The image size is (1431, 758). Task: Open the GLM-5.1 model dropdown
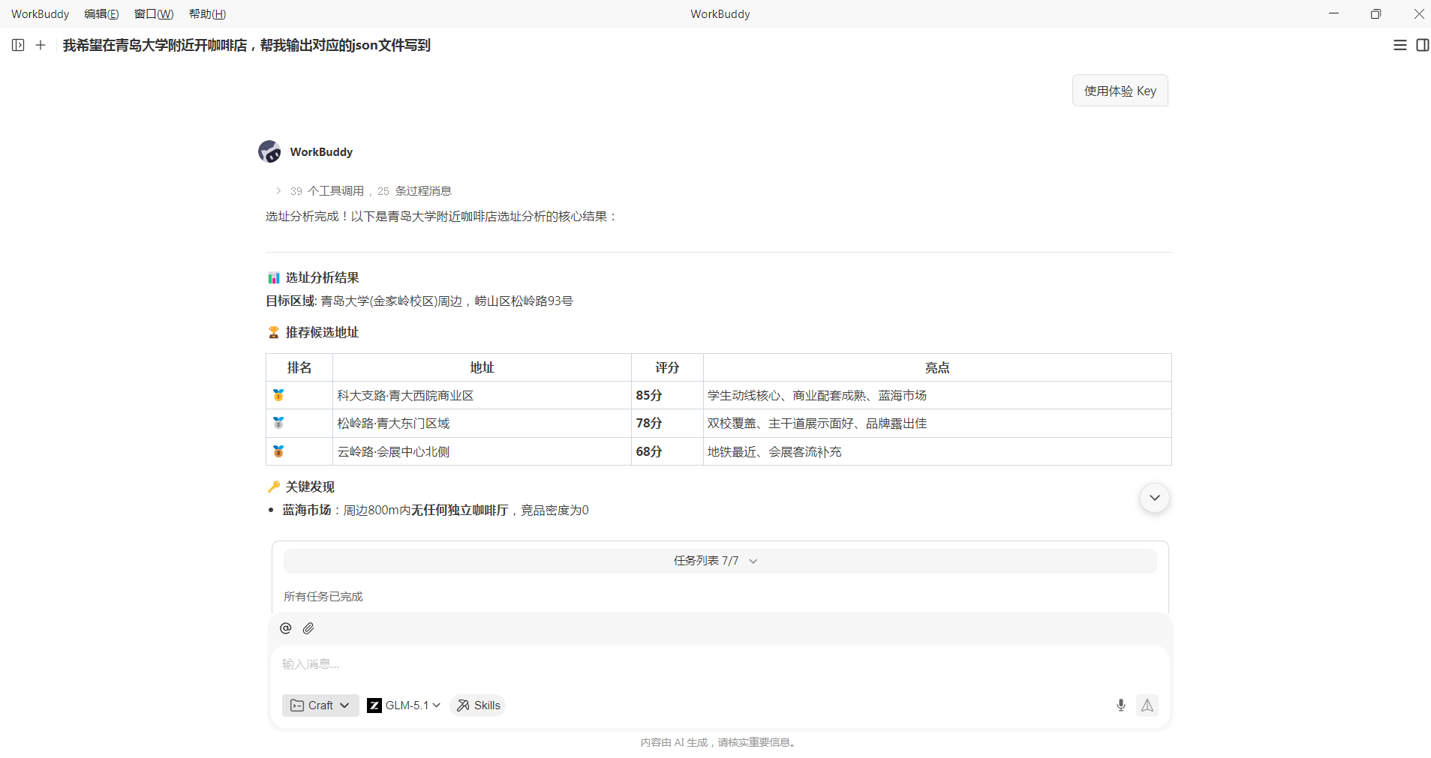404,706
